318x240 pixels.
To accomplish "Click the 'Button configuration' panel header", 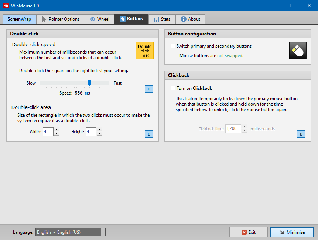I will tap(237, 34).
